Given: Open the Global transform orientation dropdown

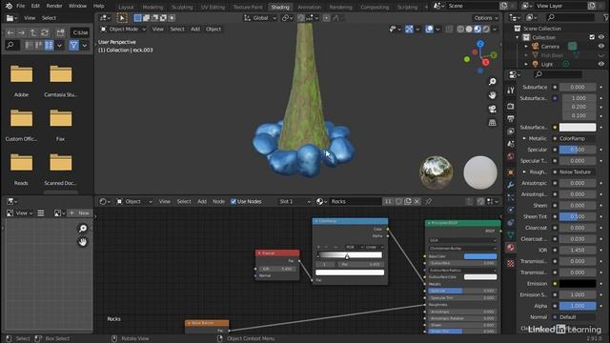Looking at the screenshot, I should pyautogui.click(x=260, y=18).
